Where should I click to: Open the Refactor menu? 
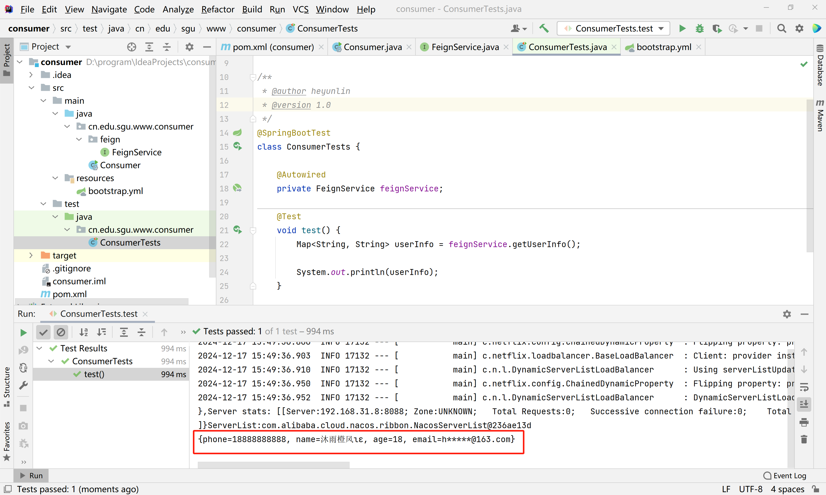tap(218, 9)
